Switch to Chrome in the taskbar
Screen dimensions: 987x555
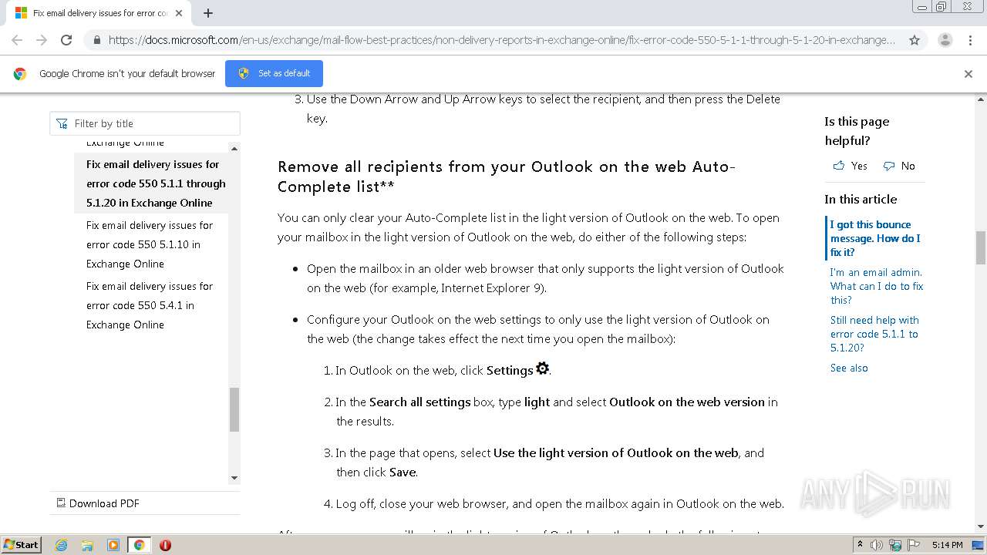tap(139, 545)
